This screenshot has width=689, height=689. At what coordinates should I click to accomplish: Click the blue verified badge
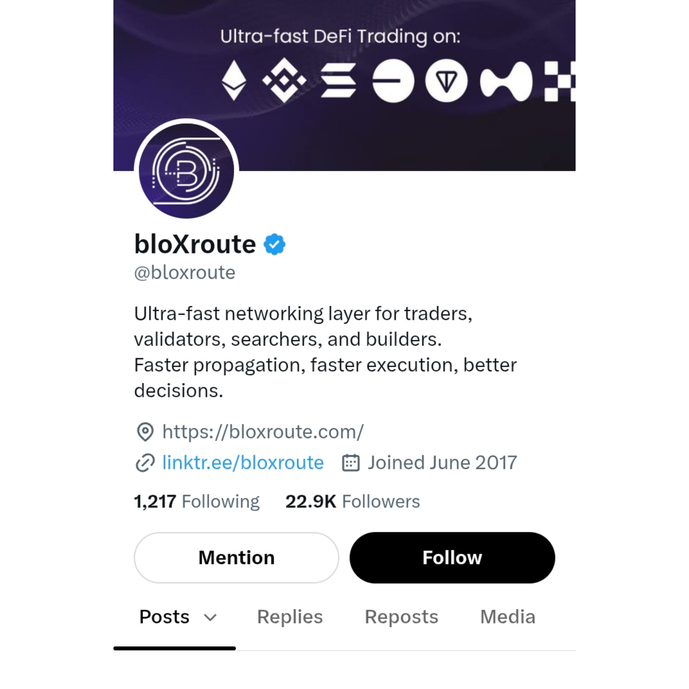tap(275, 244)
